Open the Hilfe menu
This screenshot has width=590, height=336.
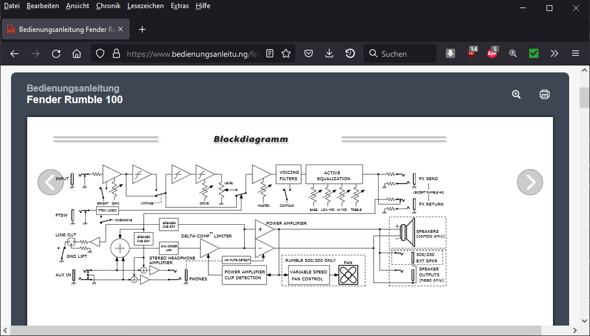pyautogui.click(x=203, y=6)
